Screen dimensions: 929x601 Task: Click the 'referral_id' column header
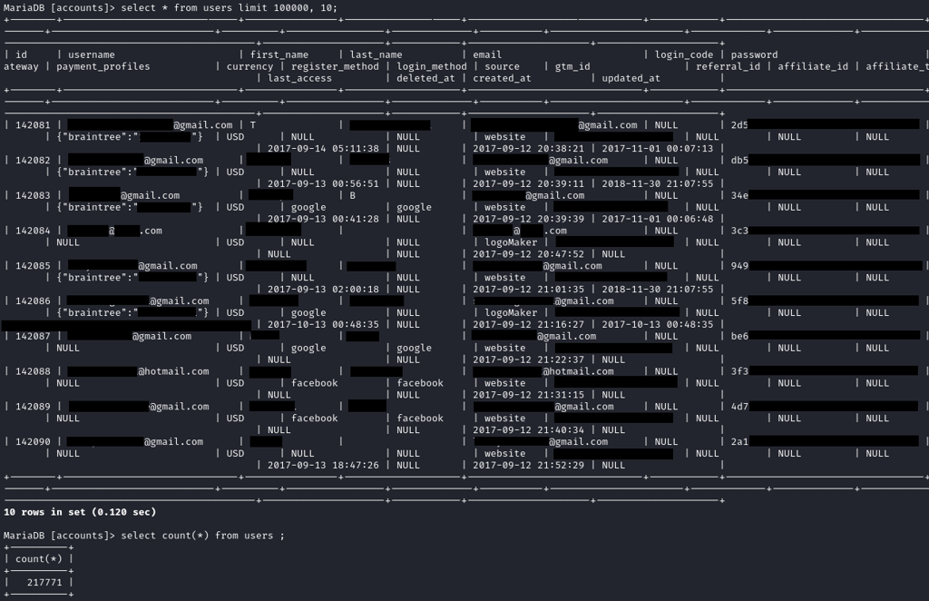coord(729,66)
